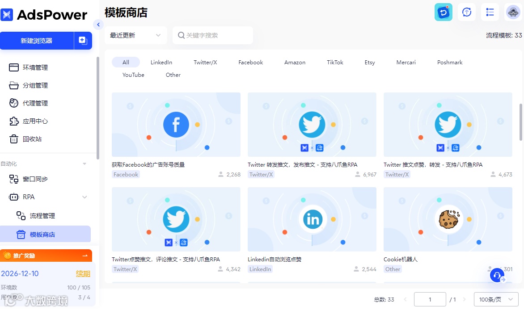Click the expiry date 2026-12-10
This screenshot has height=310, width=524.
(20, 273)
